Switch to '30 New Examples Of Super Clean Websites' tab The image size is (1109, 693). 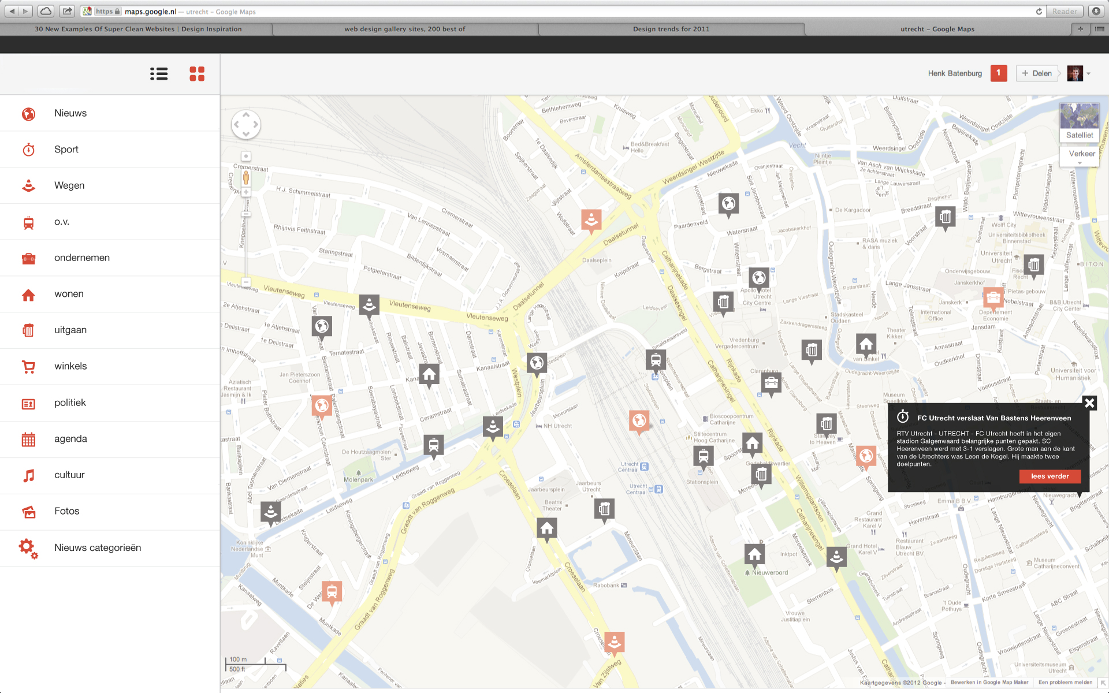point(137,29)
